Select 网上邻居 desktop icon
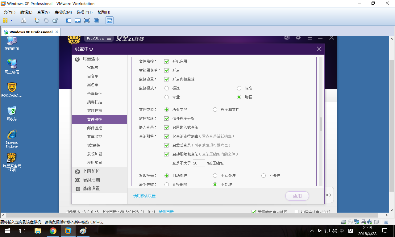Screen dimensions: 395x237 pos(12,66)
